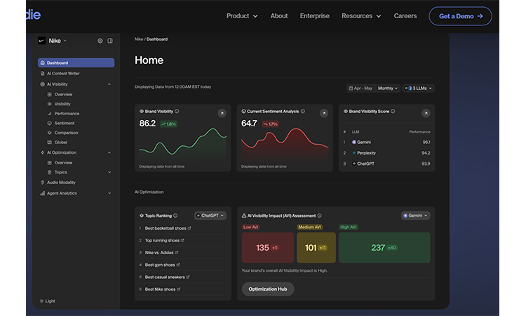Open Global under AI Visibility

click(61, 143)
